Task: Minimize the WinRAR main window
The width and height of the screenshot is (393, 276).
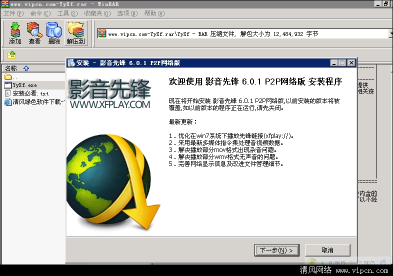Action: [378, 4]
